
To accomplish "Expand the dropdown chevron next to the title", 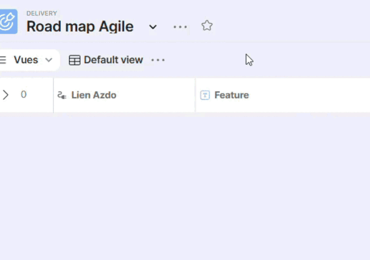I will tap(153, 27).
